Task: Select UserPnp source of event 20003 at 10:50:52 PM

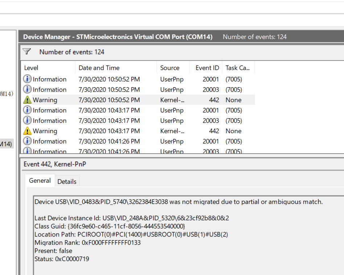Action: pyautogui.click(x=172, y=90)
